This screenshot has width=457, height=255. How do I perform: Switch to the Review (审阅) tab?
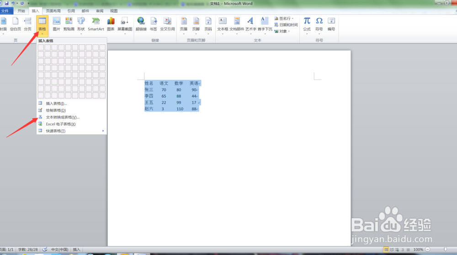[100, 11]
